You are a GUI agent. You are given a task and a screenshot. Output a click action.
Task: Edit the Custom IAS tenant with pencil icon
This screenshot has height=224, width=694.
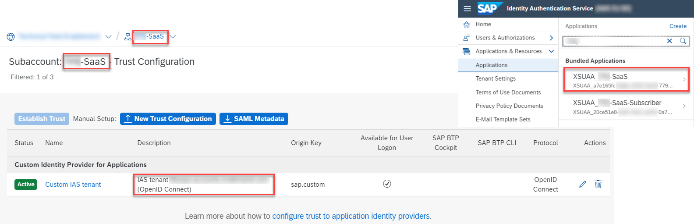[582, 185]
